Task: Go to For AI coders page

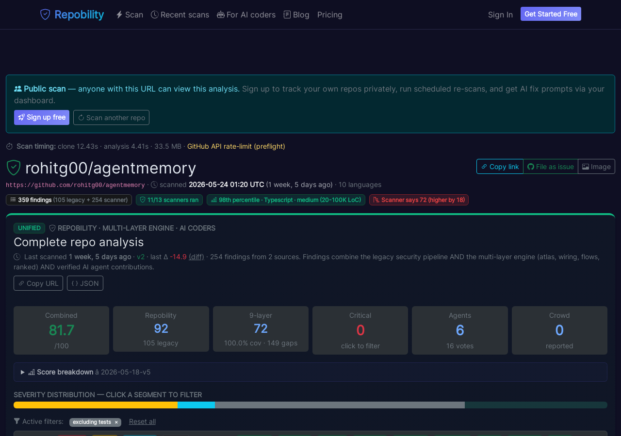Action: coord(246,15)
